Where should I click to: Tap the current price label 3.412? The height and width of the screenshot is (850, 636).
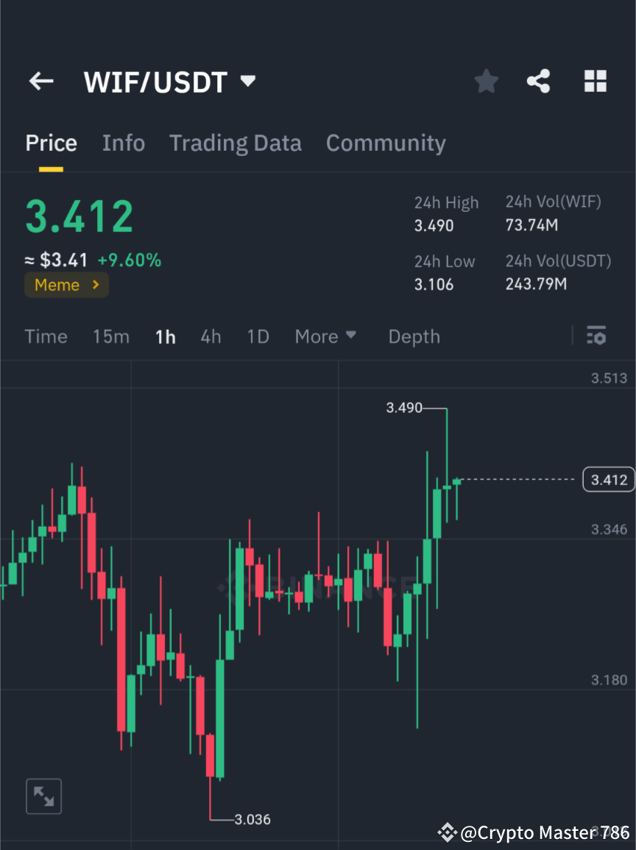click(x=608, y=479)
